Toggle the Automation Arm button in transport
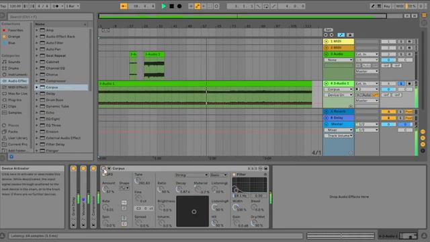430x242 pixels. 198,6
